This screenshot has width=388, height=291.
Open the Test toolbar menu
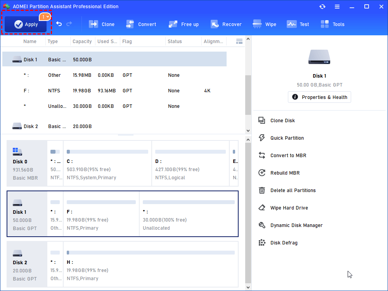tap(298, 24)
